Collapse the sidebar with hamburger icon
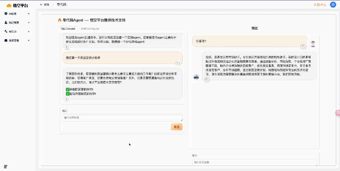This screenshot has height=171, width=340. (6, 167)
